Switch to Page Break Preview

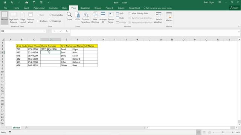click(x=14, y=18)
